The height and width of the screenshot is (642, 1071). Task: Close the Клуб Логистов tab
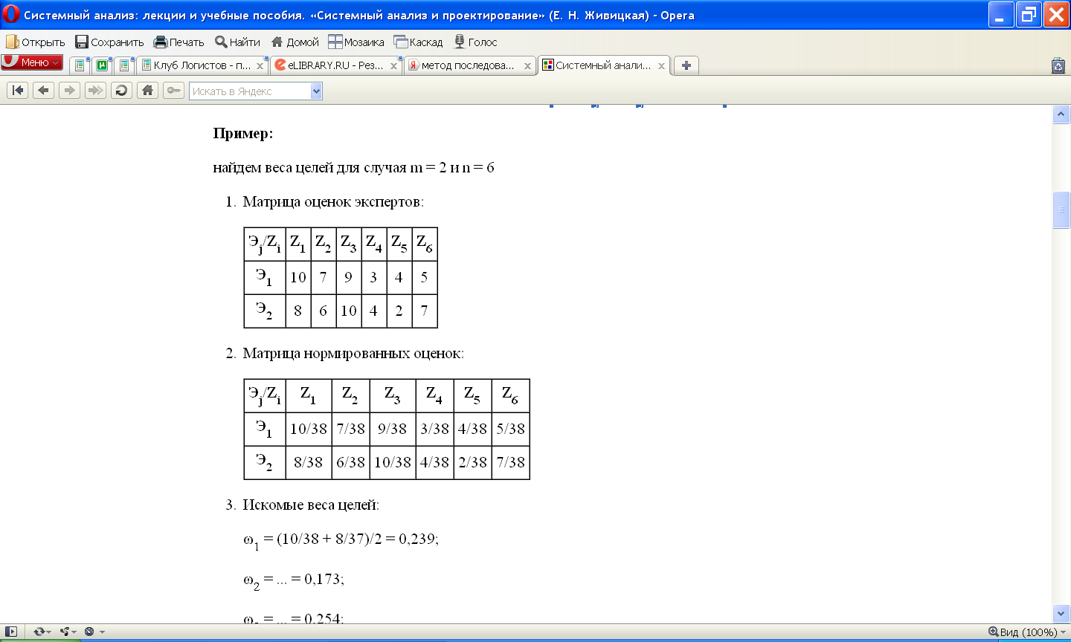[x=260, y=66]
